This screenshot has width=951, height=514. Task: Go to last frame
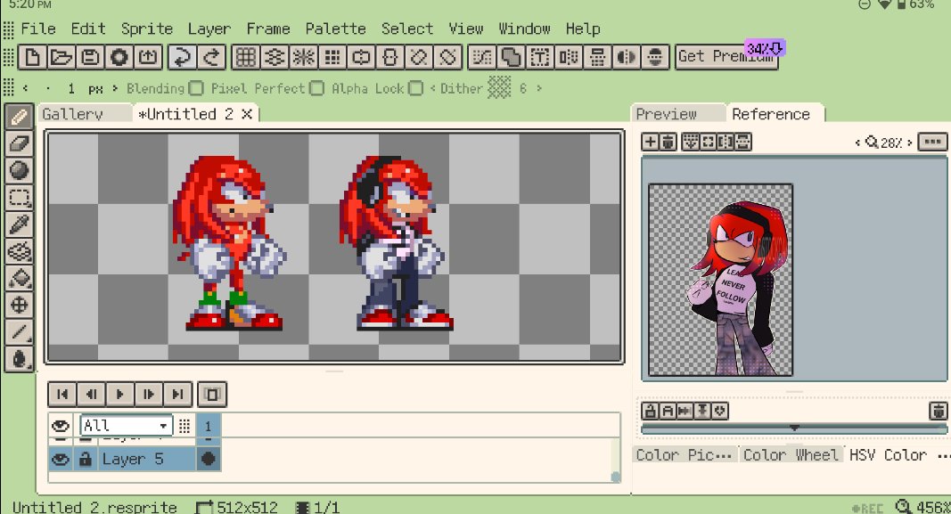click(x=177, y=395)
